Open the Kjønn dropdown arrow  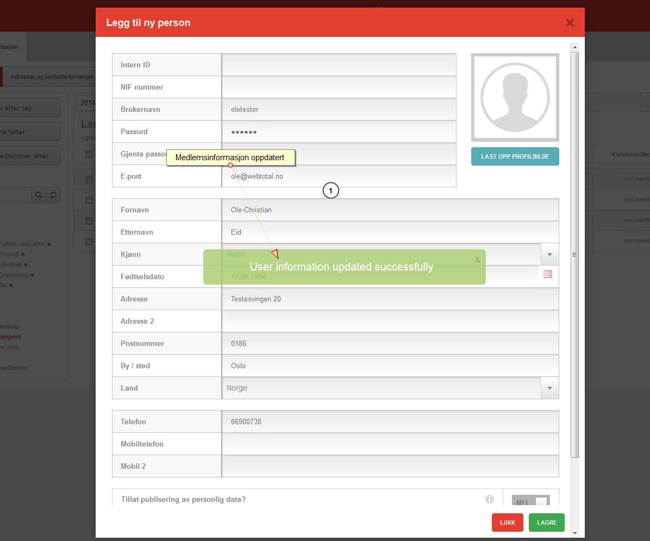pyautogui.click(x=549, y=254)
